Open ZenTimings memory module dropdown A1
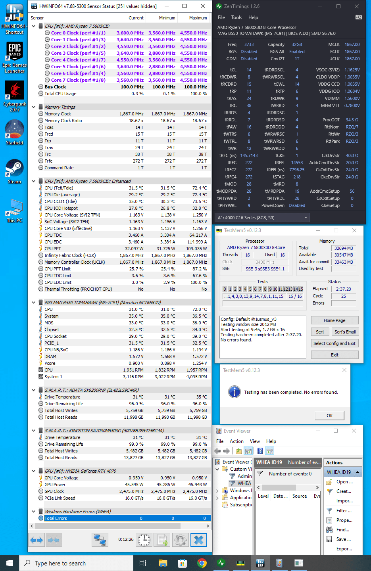 pos(262,218)
